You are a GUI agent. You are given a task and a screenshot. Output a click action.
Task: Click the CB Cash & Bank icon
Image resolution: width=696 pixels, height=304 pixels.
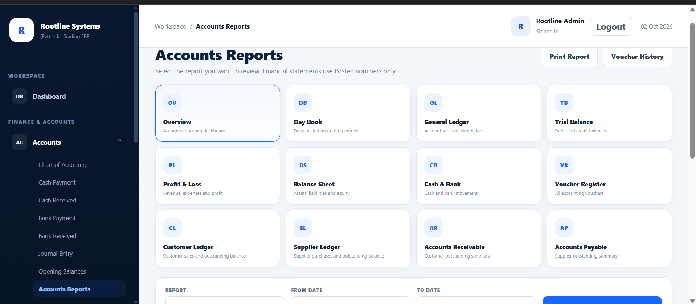(434, 165)
